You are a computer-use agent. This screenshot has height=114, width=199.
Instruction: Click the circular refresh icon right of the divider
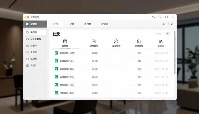[172, 24]
